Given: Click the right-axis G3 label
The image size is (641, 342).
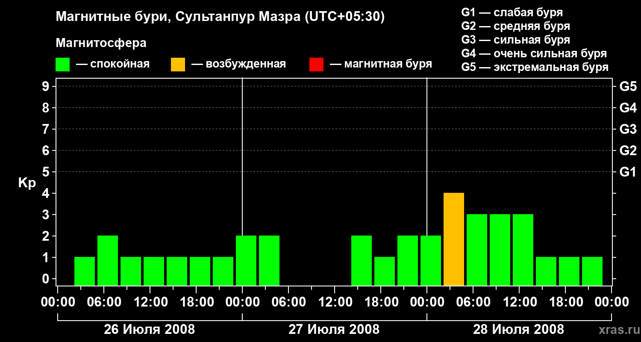Looking at the screenshot, I should [628, 129].
